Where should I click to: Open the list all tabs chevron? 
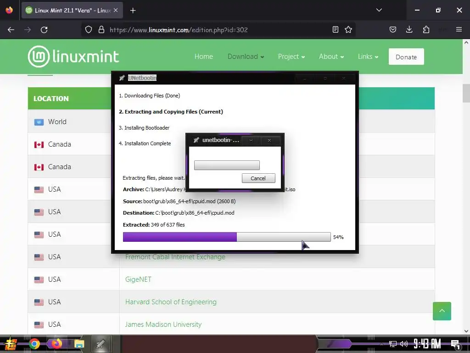[x=379, y=10]
